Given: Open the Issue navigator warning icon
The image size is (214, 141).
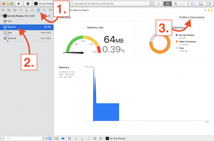Looking at the screenshot, I should [27, 10].
